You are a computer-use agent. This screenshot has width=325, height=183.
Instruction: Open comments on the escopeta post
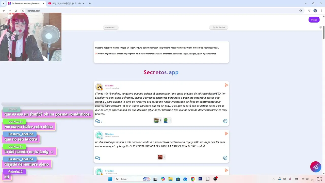pos(97,158)
